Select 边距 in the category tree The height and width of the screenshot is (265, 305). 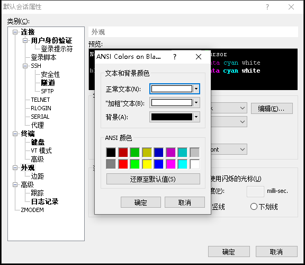click(38, 176)
